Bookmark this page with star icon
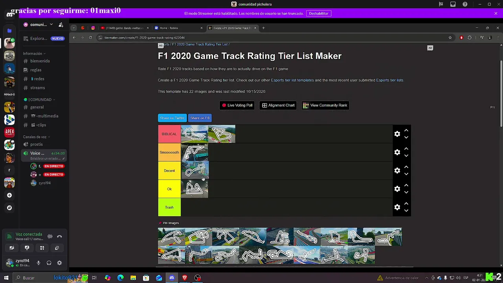This screenshot has height=283, width=503. tap(450, 38)
